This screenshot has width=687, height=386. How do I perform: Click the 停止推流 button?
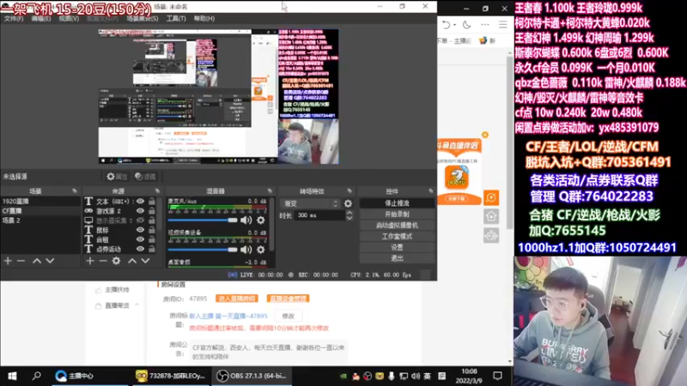[397, 203]
